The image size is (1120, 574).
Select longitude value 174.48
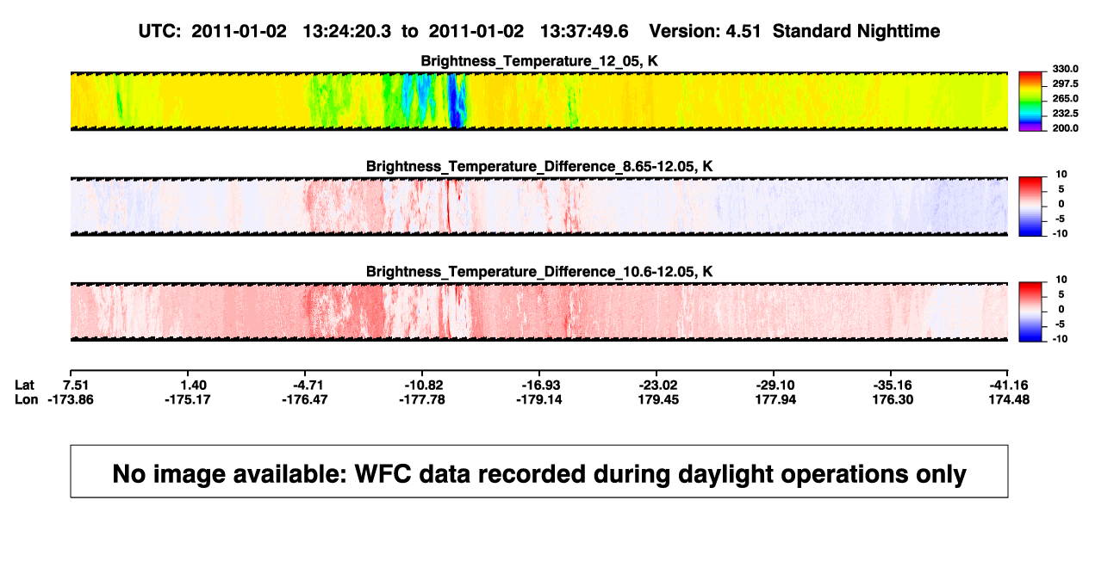point(1008,399)
